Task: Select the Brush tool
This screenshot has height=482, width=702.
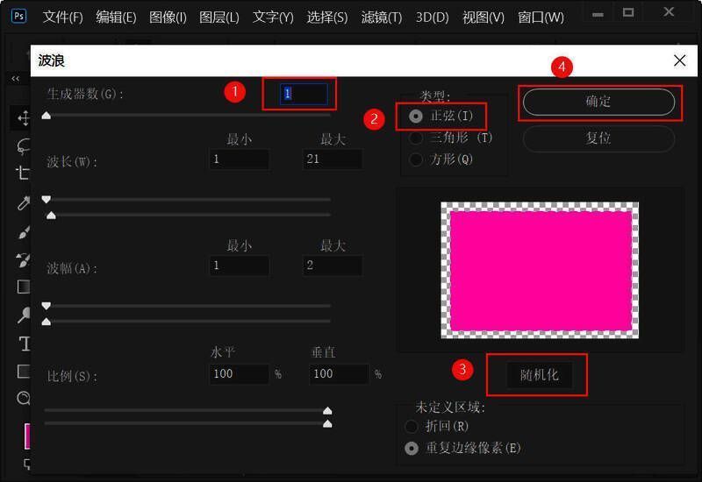Action: pyautogui.click(x=24, y=232)
